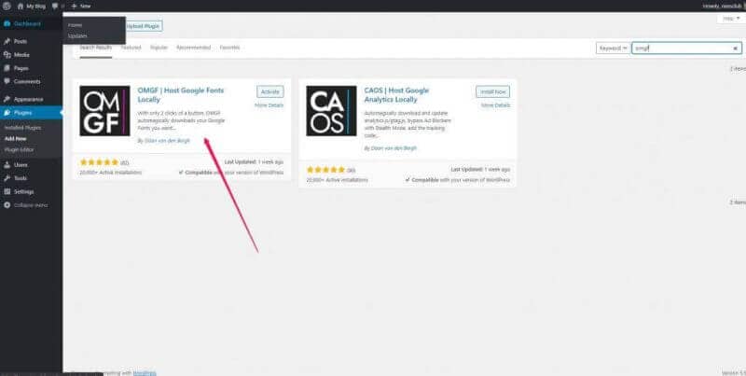The image size is (746, 376).
Task: Open the Plugins sidebar icon
Action: [x=7, y=113]
